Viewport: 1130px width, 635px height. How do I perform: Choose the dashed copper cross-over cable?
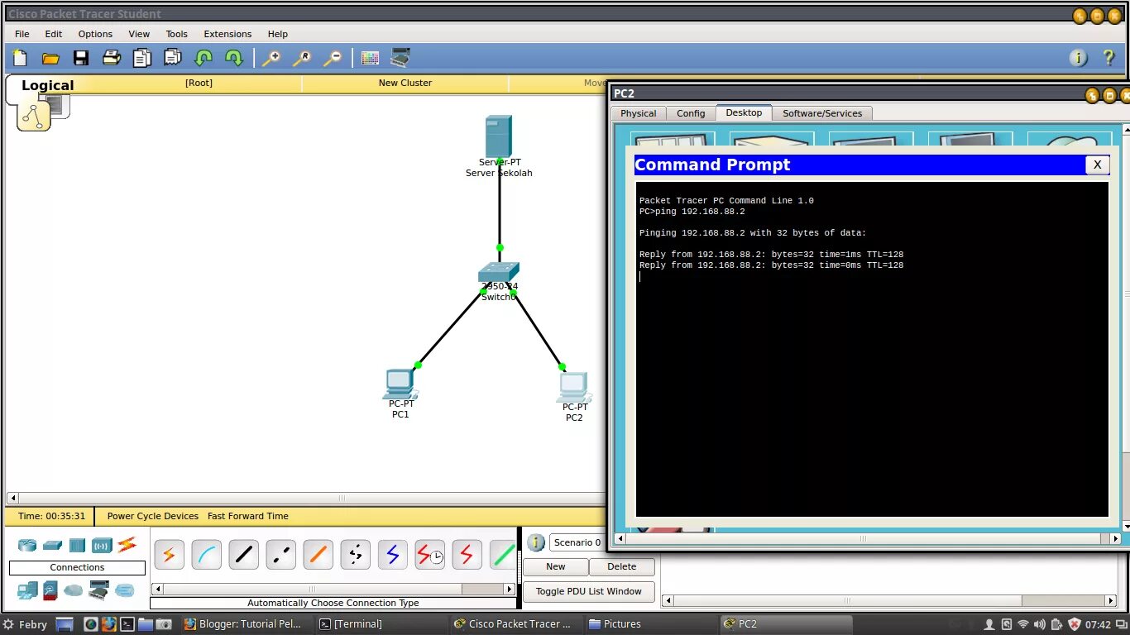pos(281,555)
